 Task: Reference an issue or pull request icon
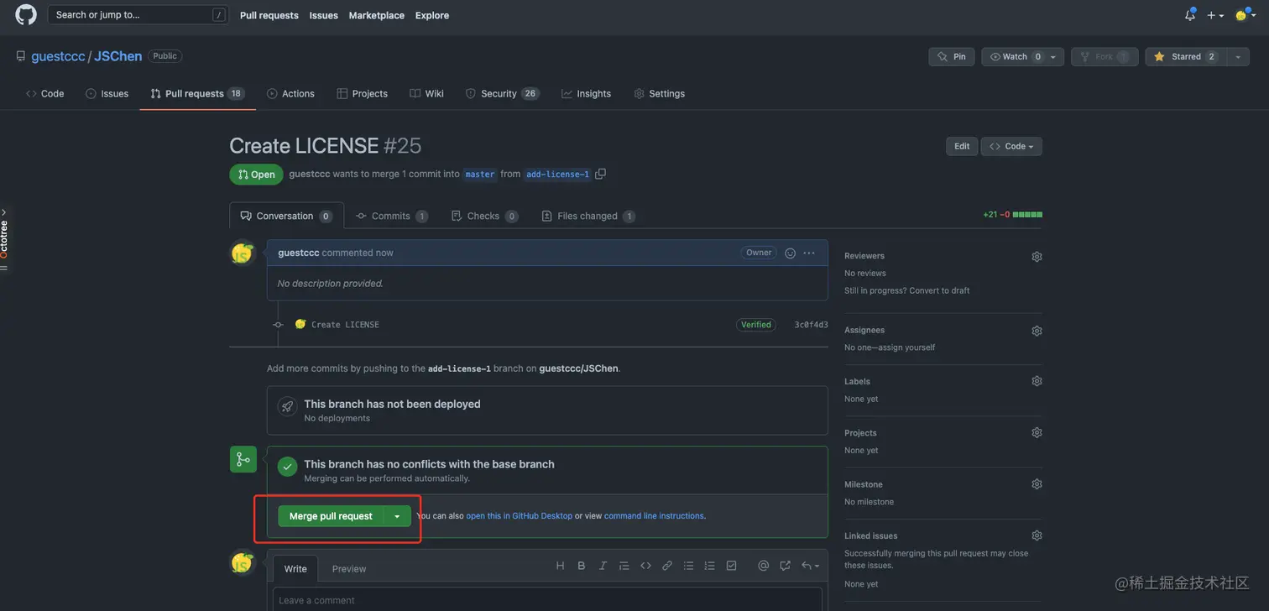pyautogui.click(x=785, y=566)
